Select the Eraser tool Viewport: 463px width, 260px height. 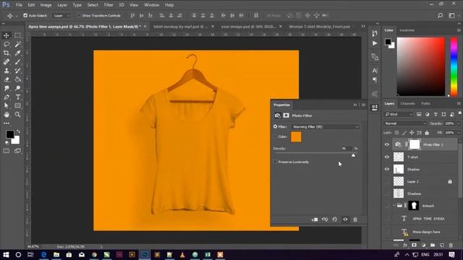(7, 79)
